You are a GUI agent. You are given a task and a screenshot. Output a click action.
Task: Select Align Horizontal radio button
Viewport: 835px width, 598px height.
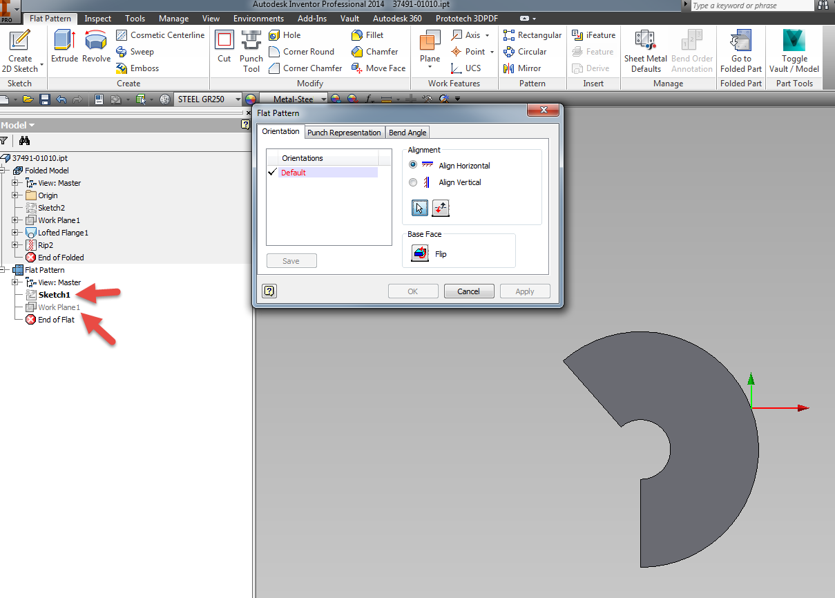413,165
